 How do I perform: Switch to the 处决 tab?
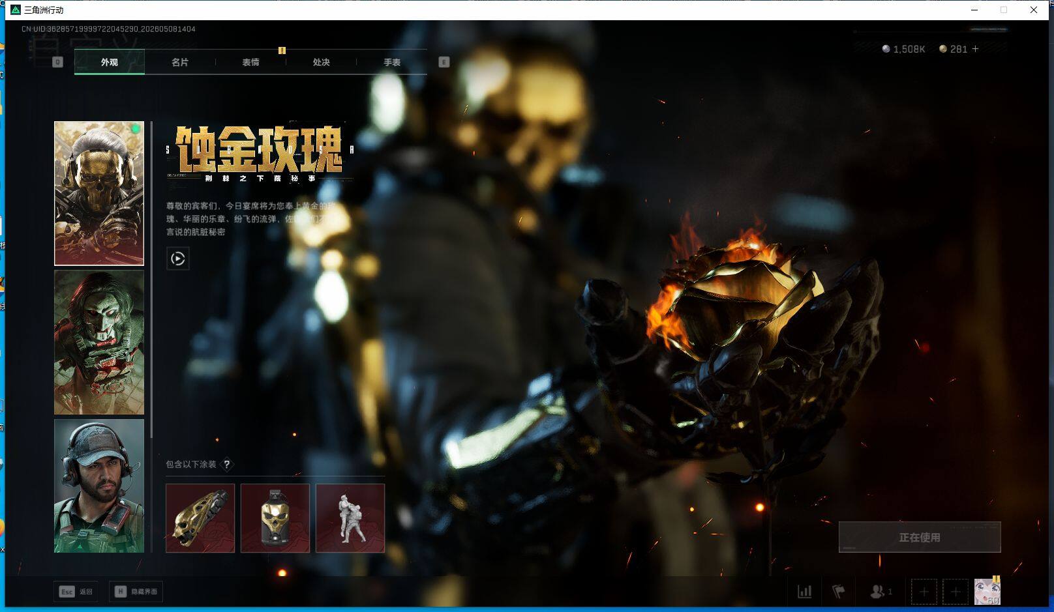click(321, 62)
